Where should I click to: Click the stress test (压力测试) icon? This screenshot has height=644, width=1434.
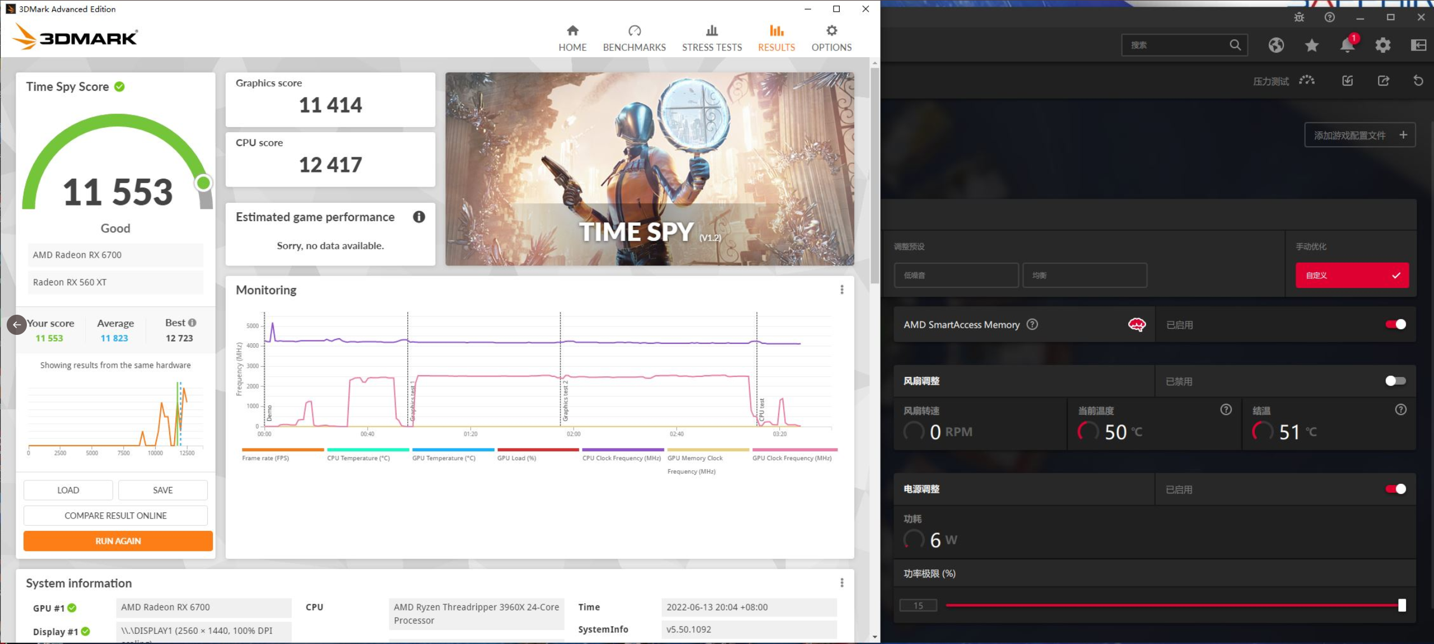pyautogui.click(x=1306, y=81)
